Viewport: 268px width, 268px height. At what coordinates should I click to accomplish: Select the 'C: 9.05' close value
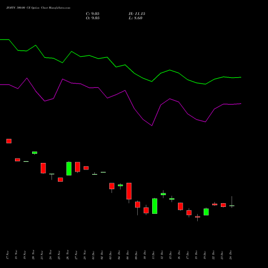tap(93, 14)
